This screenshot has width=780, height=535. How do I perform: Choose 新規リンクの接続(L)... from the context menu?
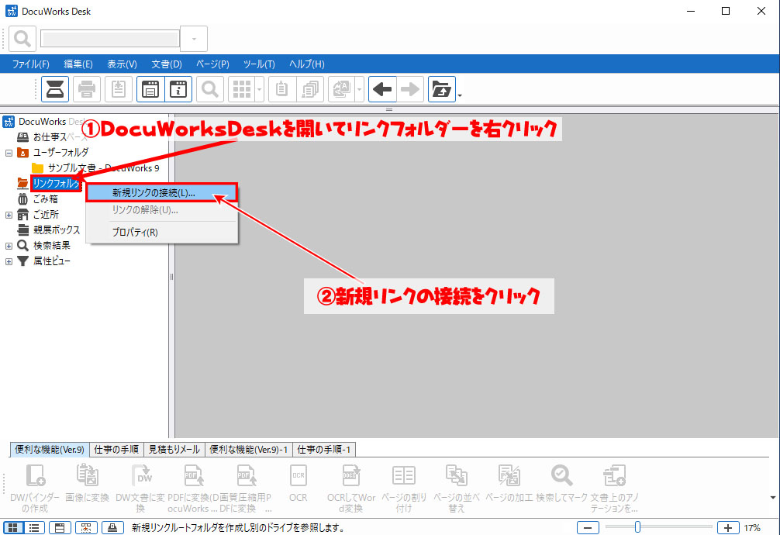coord(162,192)
